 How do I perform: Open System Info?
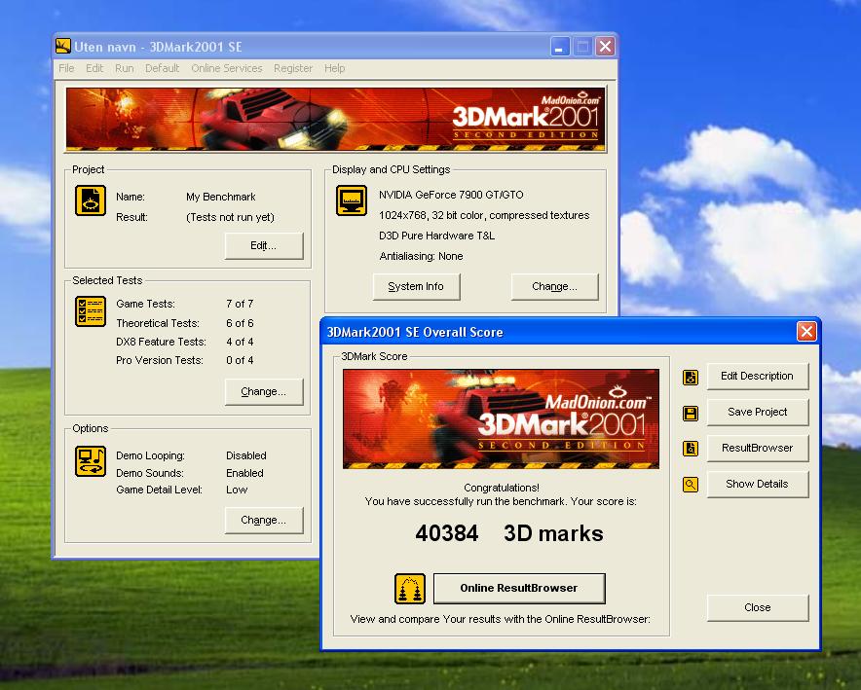pos(416,286)
